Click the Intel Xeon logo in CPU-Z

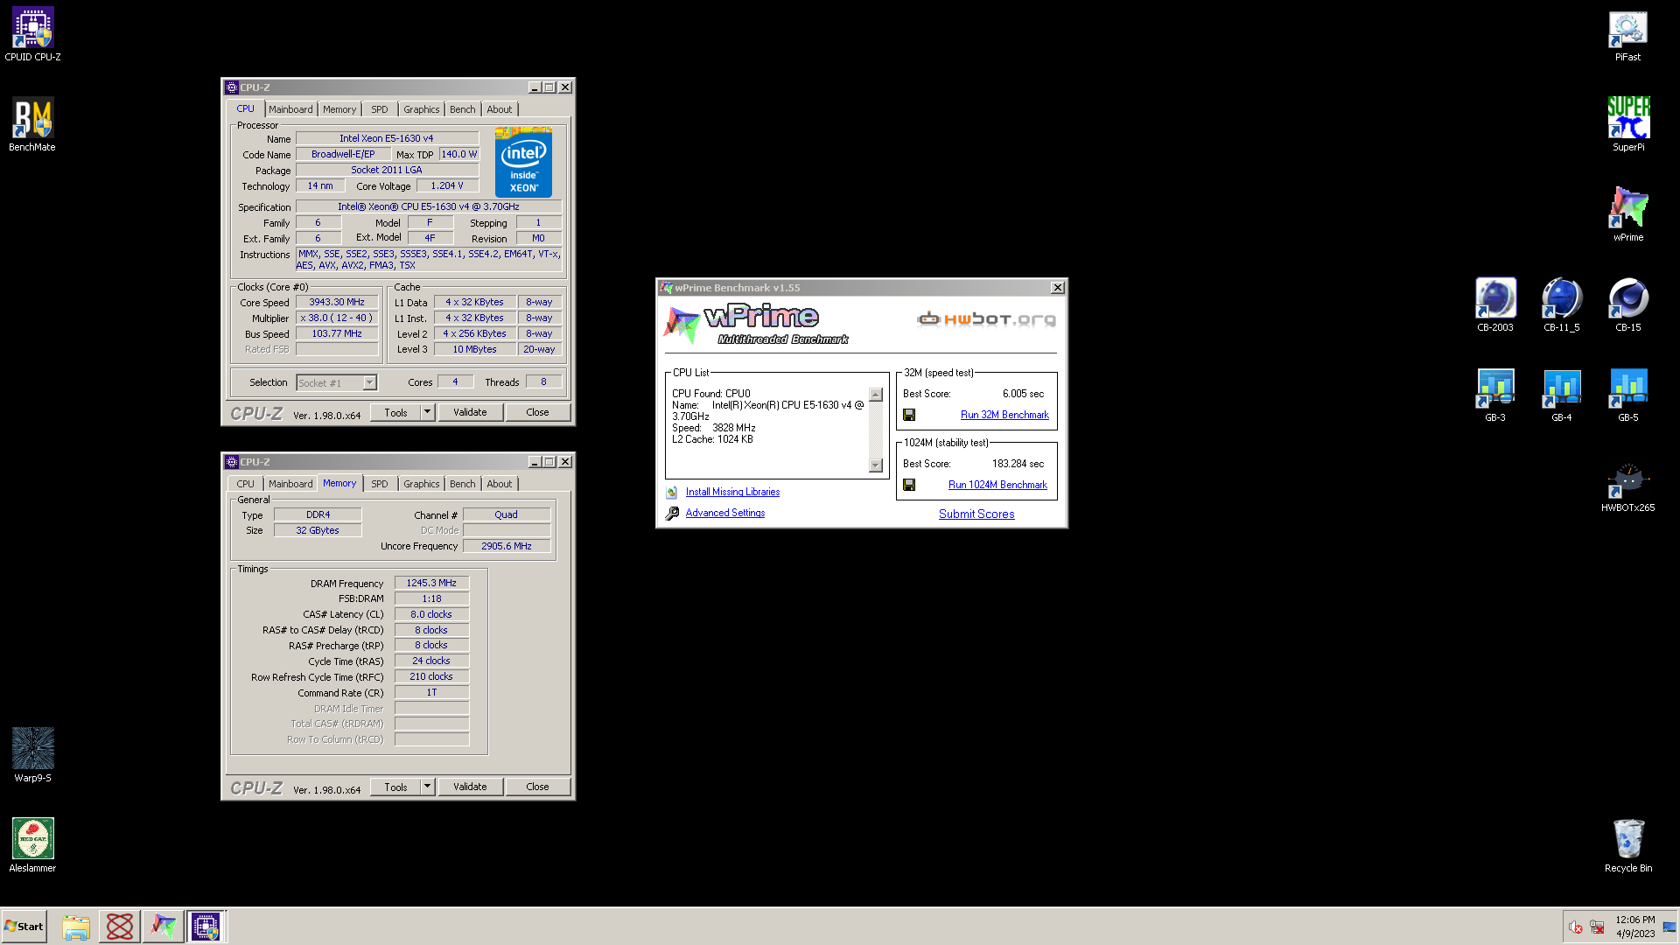click(x=523, y=163)
